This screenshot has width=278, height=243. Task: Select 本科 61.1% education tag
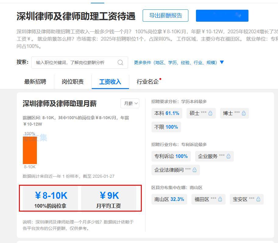[167, 113]
